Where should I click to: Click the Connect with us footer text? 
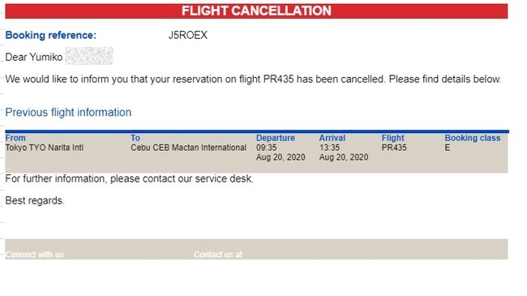(x=34, y=255)
